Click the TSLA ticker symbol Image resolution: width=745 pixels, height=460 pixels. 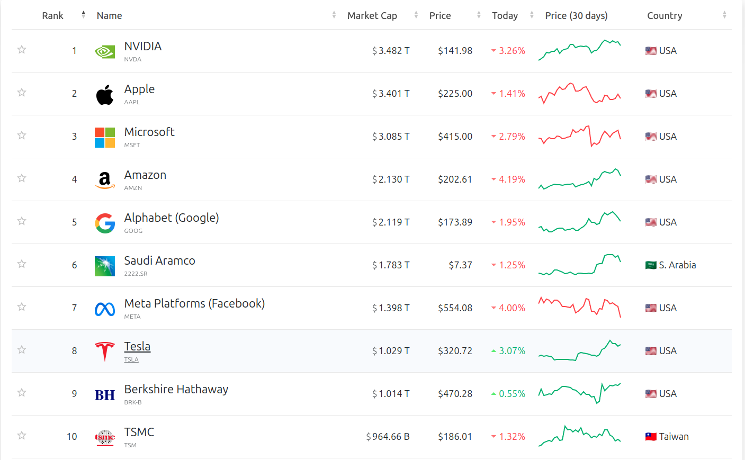tap(131, 359)
